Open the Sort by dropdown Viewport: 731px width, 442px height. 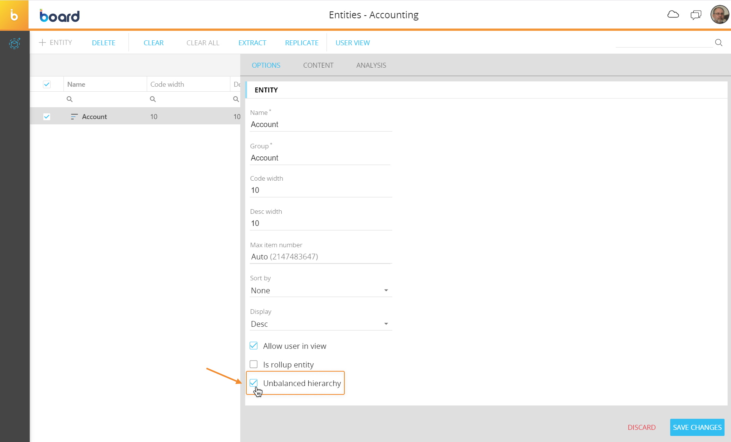pyautogui.click(x=320, y=291)
